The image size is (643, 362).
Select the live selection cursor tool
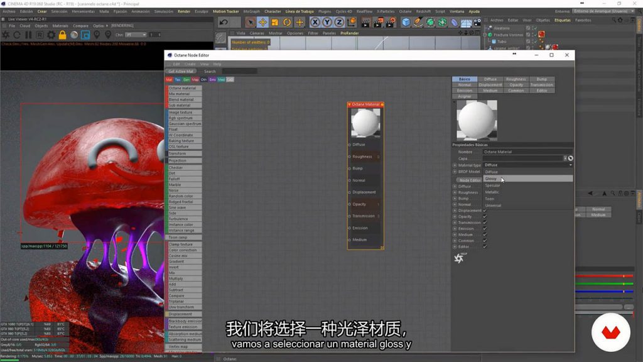250,22
